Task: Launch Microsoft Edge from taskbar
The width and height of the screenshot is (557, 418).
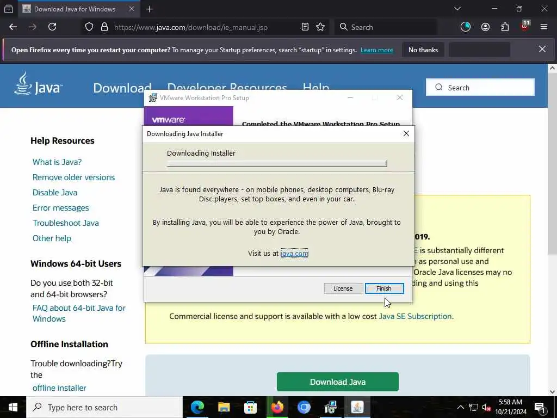Action: click(197, 407)
